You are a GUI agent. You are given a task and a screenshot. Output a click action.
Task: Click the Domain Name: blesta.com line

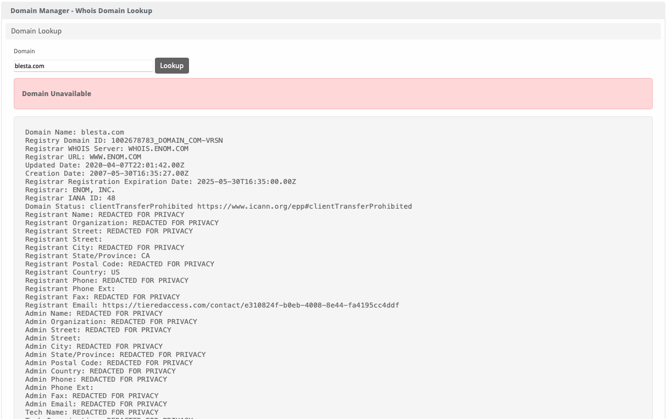(74, 132)
